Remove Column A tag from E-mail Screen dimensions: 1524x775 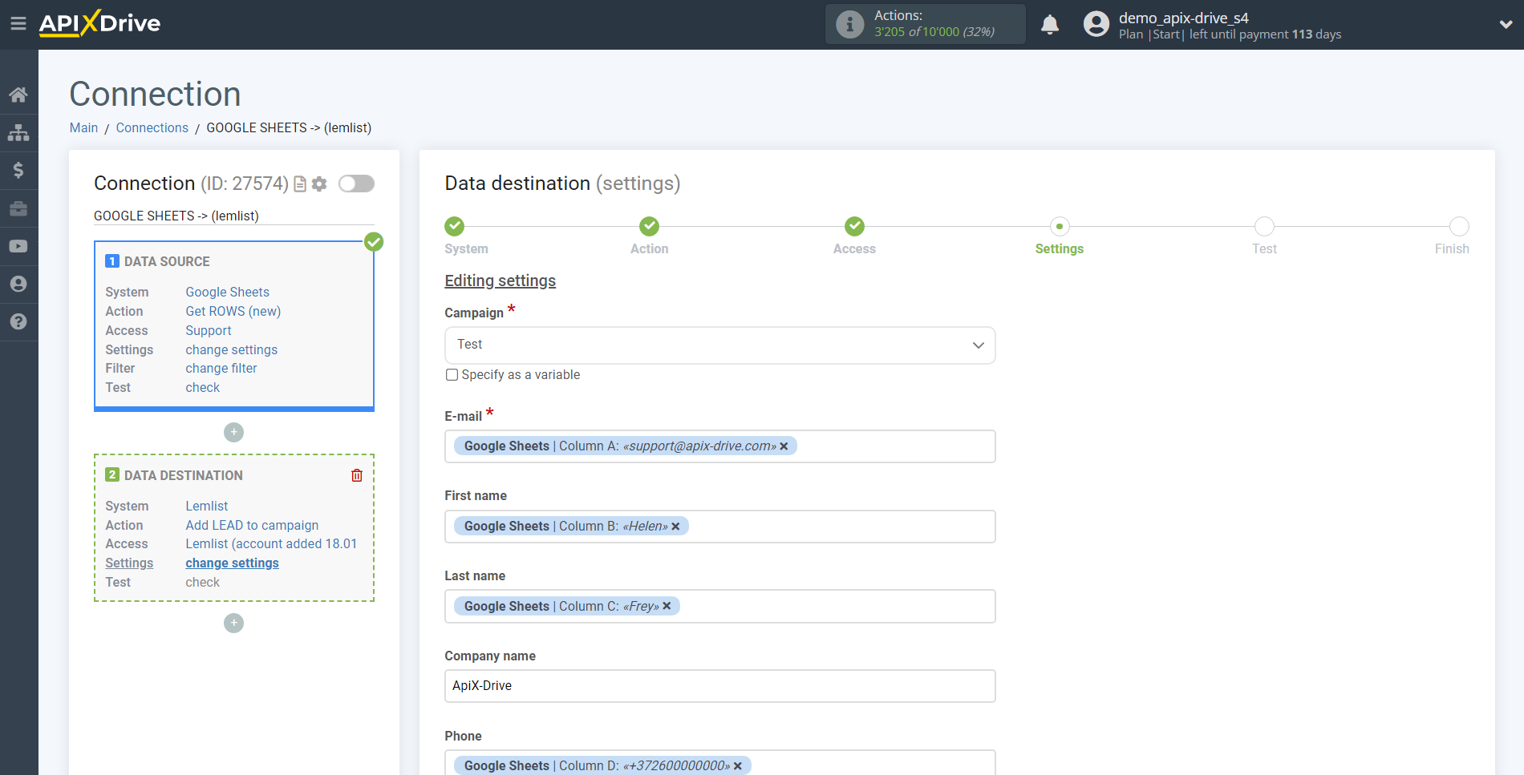pyautogui.click(x=784, y=446)
